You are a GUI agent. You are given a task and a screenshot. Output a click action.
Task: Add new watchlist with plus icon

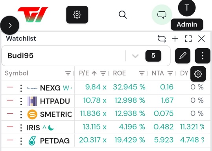pyautogui.click(x=175, y=39)
